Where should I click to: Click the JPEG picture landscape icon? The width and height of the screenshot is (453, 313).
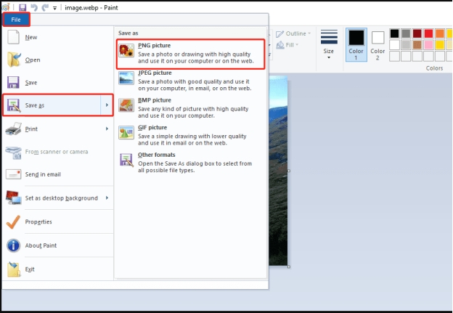(x=126, y=78)
